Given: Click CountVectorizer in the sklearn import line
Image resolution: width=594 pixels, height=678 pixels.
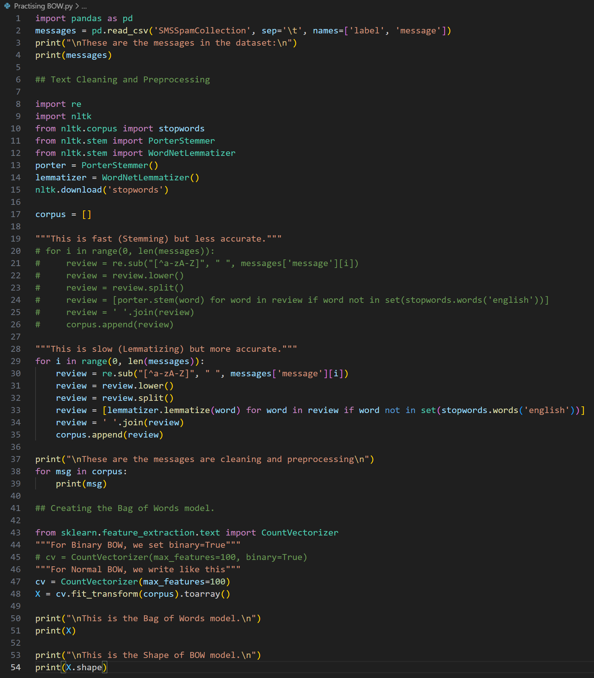Looking at the screenshot, I should [x=299, y=533].
